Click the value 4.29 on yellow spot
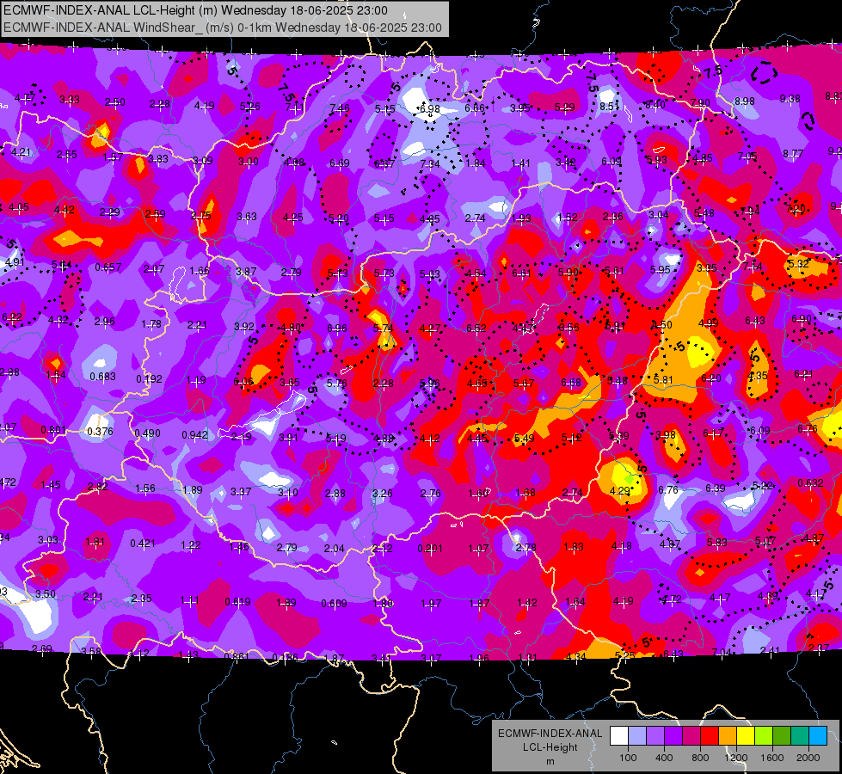Viewport: 842px width, 774px height. point(620,490)
